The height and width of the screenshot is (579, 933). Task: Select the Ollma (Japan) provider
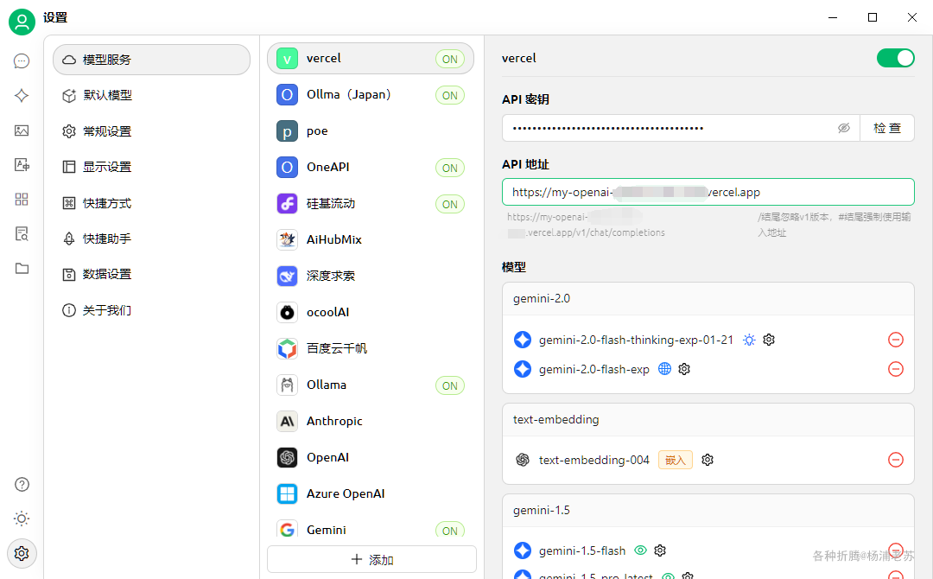371,94
